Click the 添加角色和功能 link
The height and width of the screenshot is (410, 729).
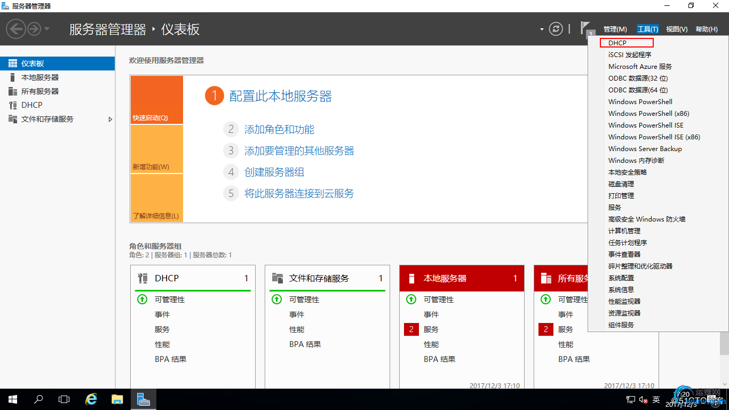click(279, 129)
